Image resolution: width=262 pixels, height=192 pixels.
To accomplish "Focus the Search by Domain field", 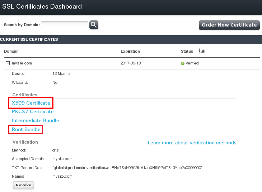I will [x=65, y=25].
